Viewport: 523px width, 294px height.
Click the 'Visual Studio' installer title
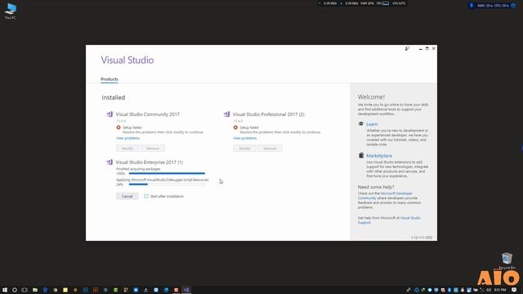pos(127,60)
